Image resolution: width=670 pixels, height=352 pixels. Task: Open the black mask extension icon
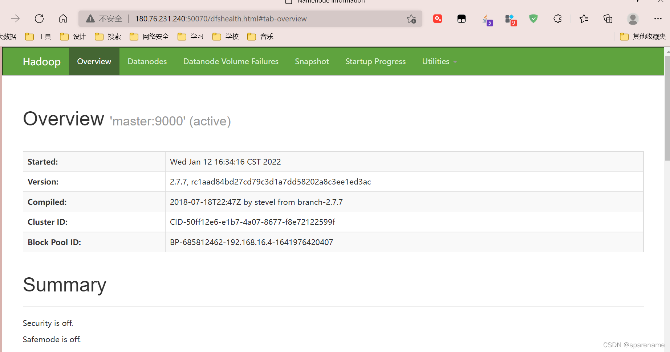[462, 19]
